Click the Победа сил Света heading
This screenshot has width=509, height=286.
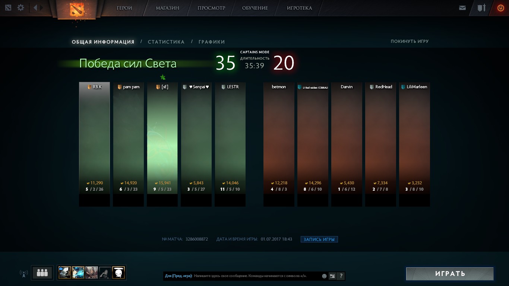click(128, 64)
